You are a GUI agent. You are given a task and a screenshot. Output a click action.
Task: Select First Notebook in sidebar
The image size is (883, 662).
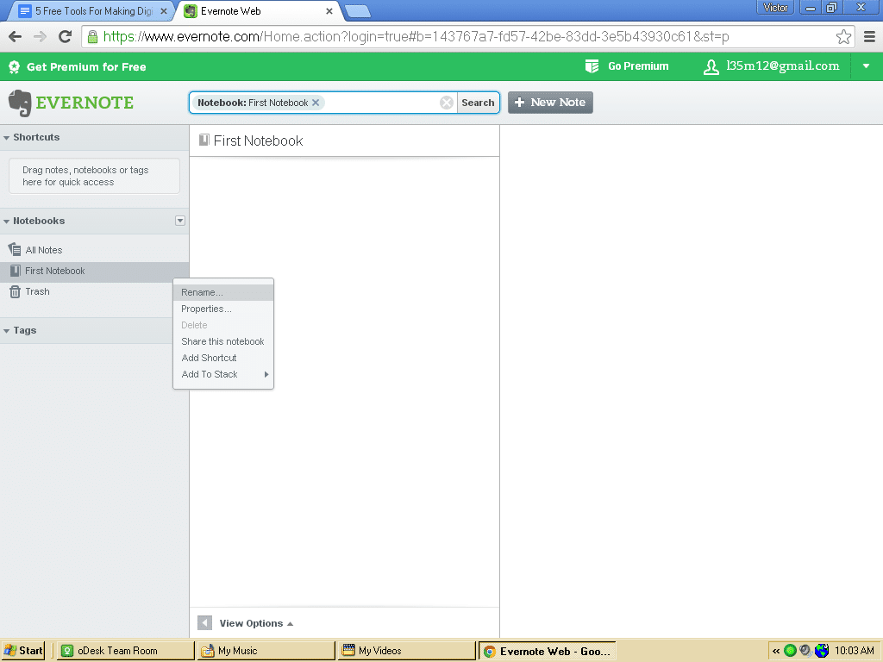pos(95,271)
